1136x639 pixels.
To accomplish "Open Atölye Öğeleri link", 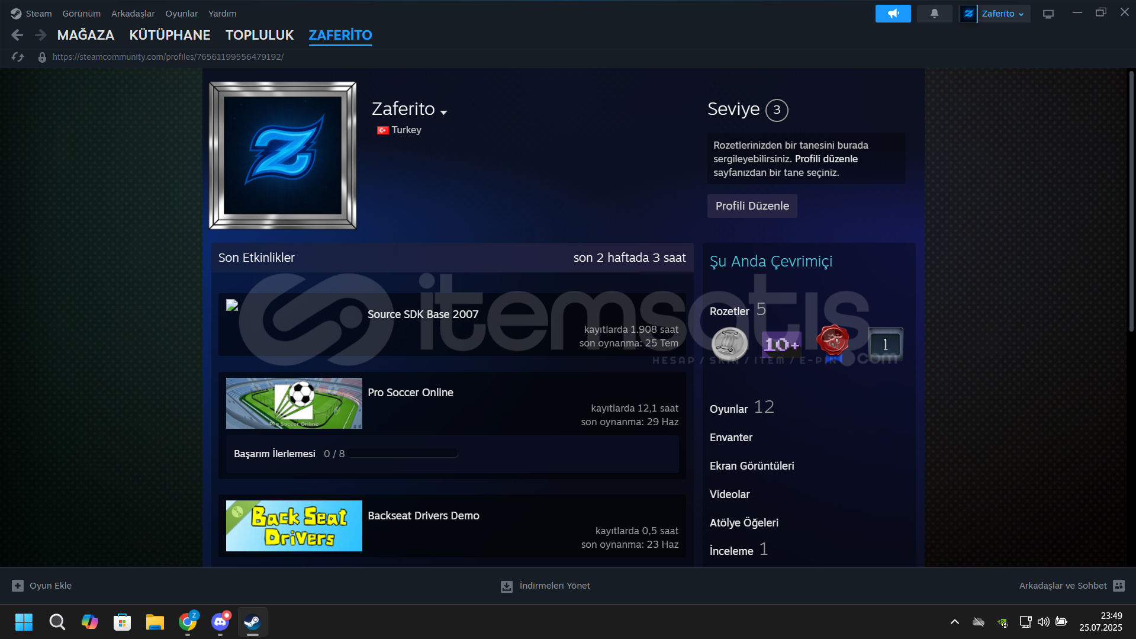I will [x=744, y=523].
